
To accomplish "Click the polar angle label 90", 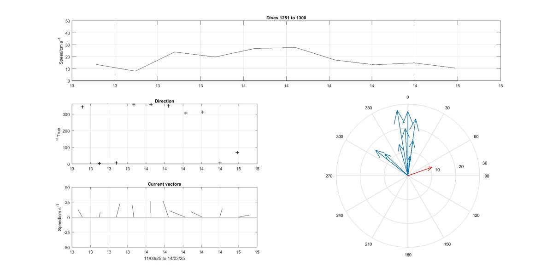I will pyautogui.click(x=487, y=176).
